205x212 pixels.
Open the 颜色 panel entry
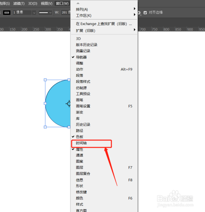point(104,198)
